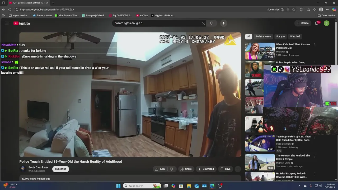This screenshot has height=190, width=338.
Task: Open more actions ellipsis below the video
Action: coord(238,169)
